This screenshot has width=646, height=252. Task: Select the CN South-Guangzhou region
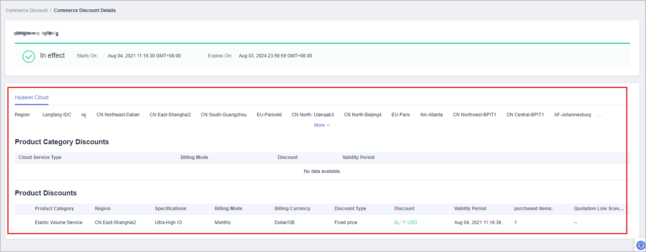pos(224,115)
